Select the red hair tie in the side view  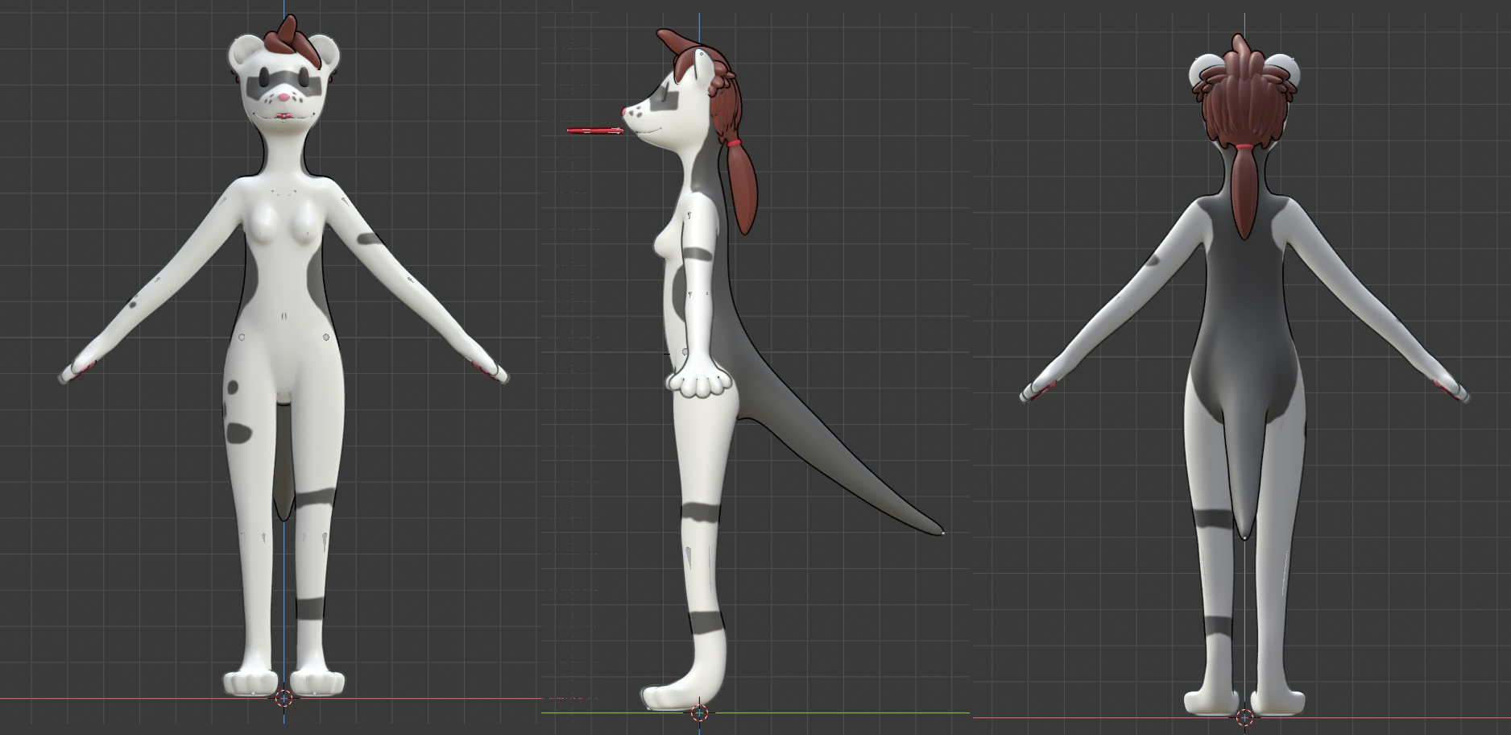733,144
